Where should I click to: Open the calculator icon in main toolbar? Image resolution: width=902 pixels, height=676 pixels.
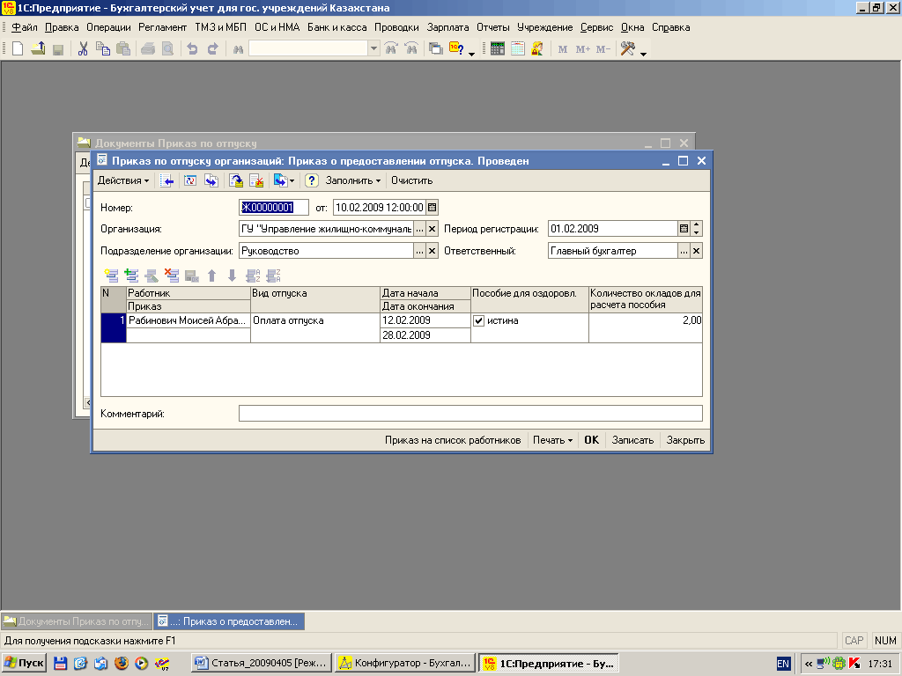tap(498, 49)
